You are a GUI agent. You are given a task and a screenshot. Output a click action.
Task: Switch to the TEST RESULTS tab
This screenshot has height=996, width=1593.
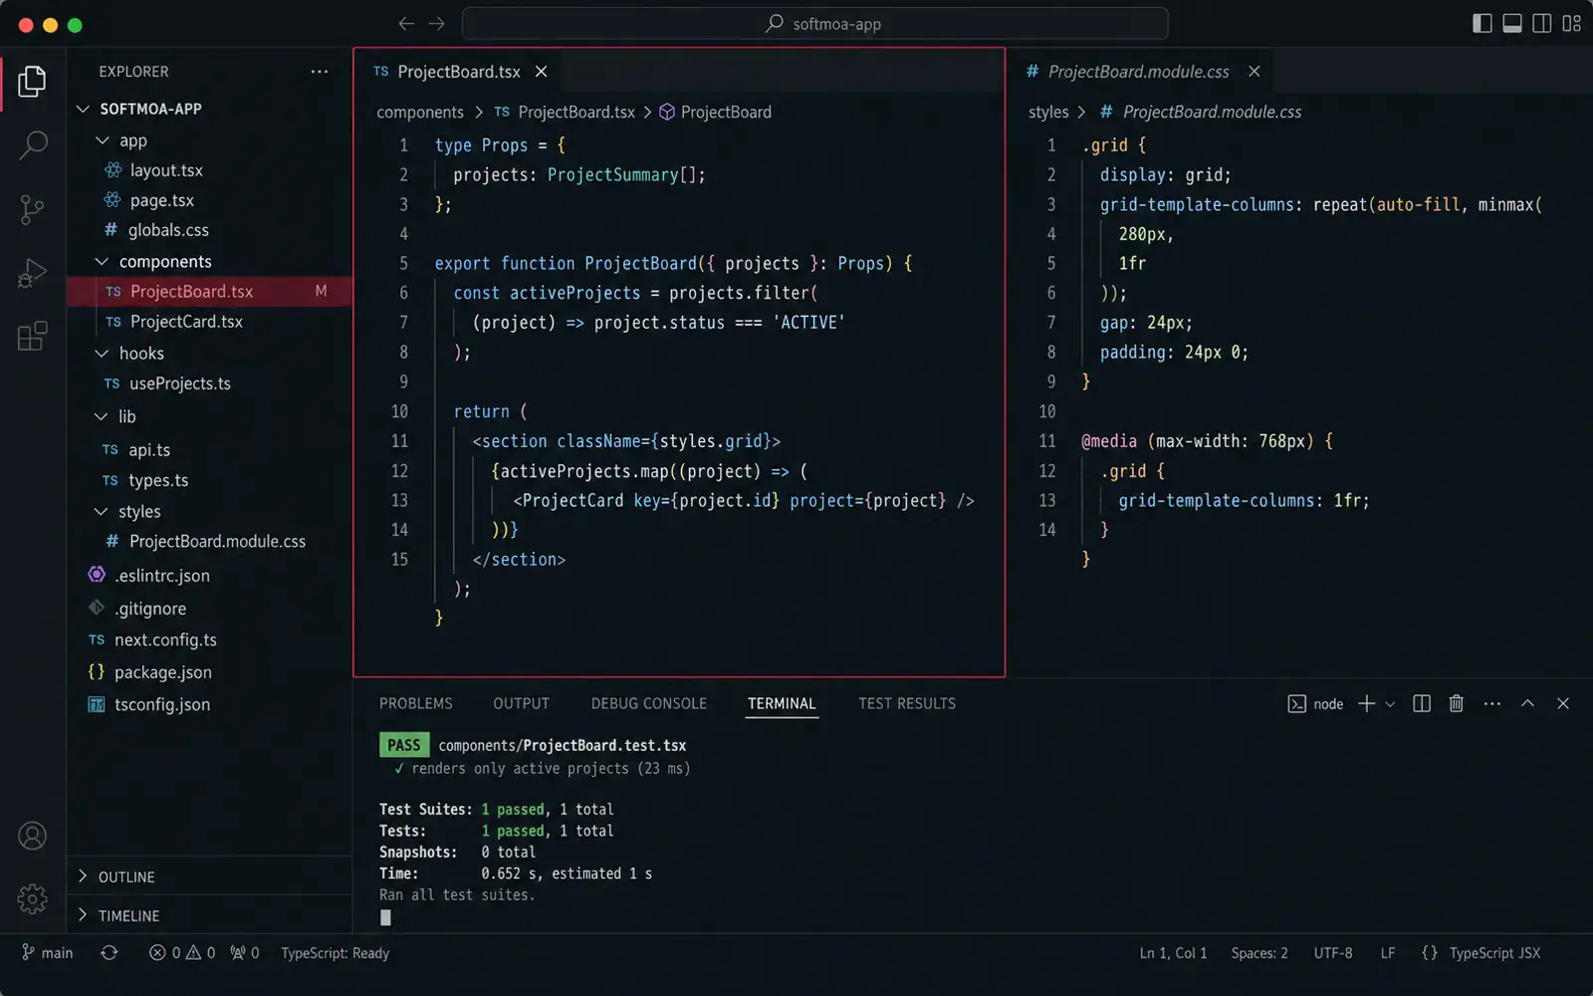907,703
